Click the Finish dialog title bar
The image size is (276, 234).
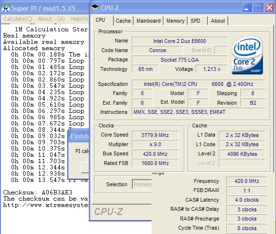[78, 136]
